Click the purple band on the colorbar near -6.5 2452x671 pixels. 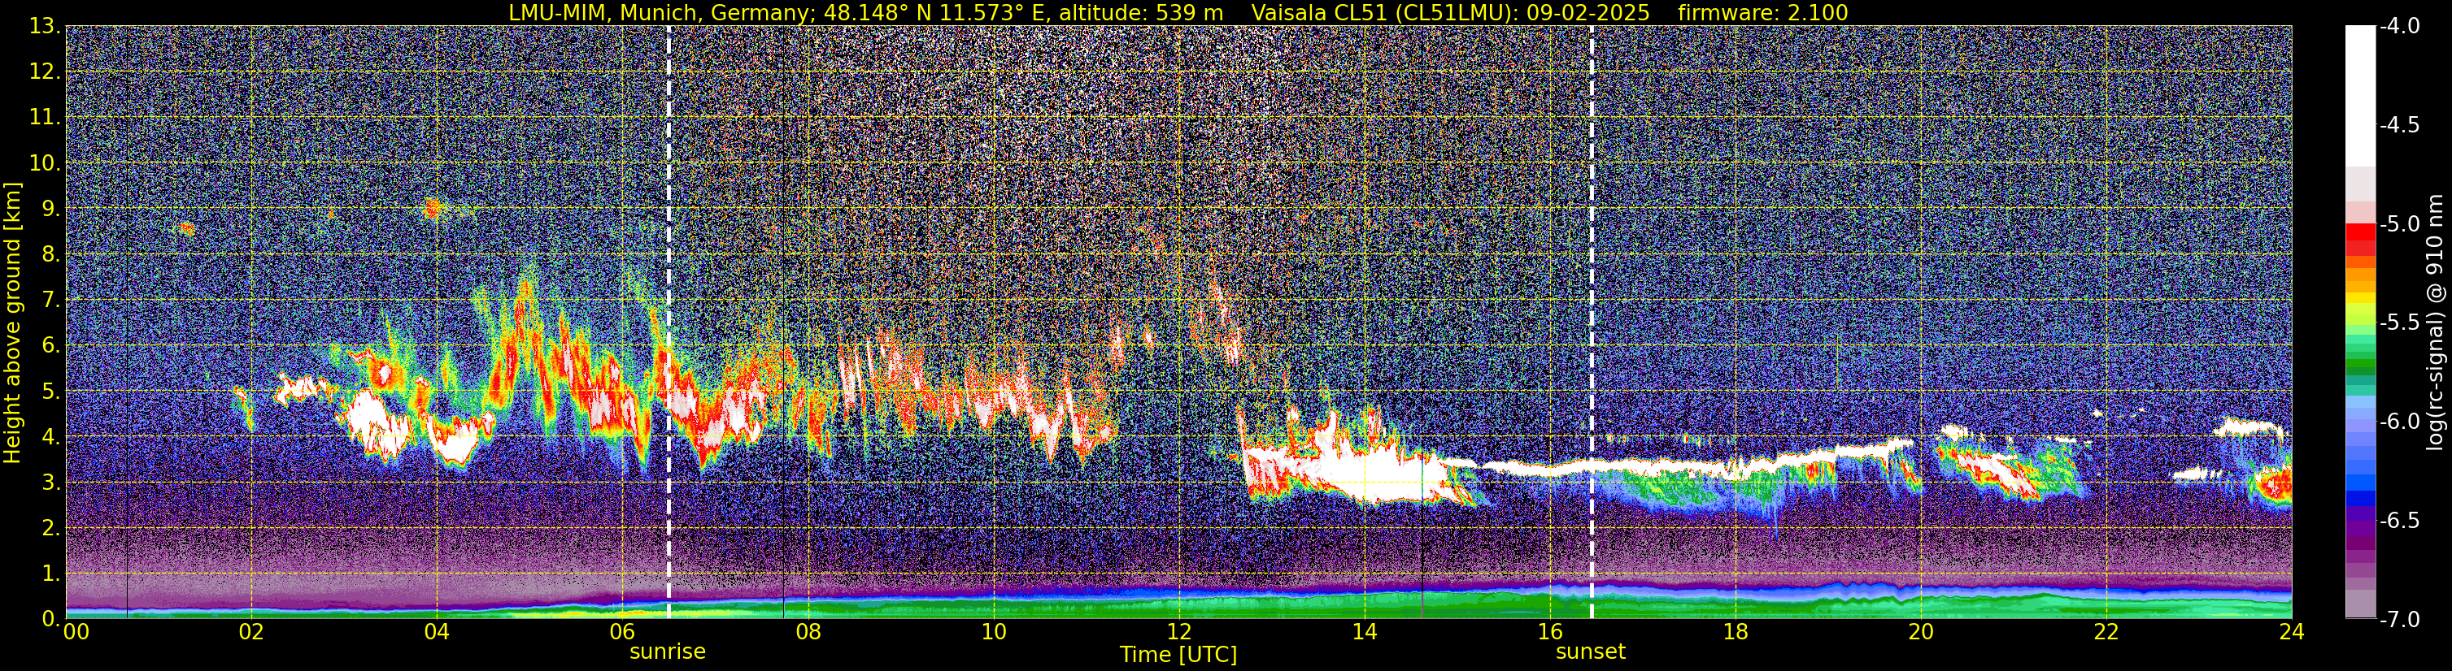2359,522
